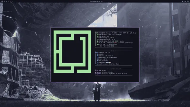Click the green Omarchy logo in terminal
190x107 pixels.
(72, 52)
